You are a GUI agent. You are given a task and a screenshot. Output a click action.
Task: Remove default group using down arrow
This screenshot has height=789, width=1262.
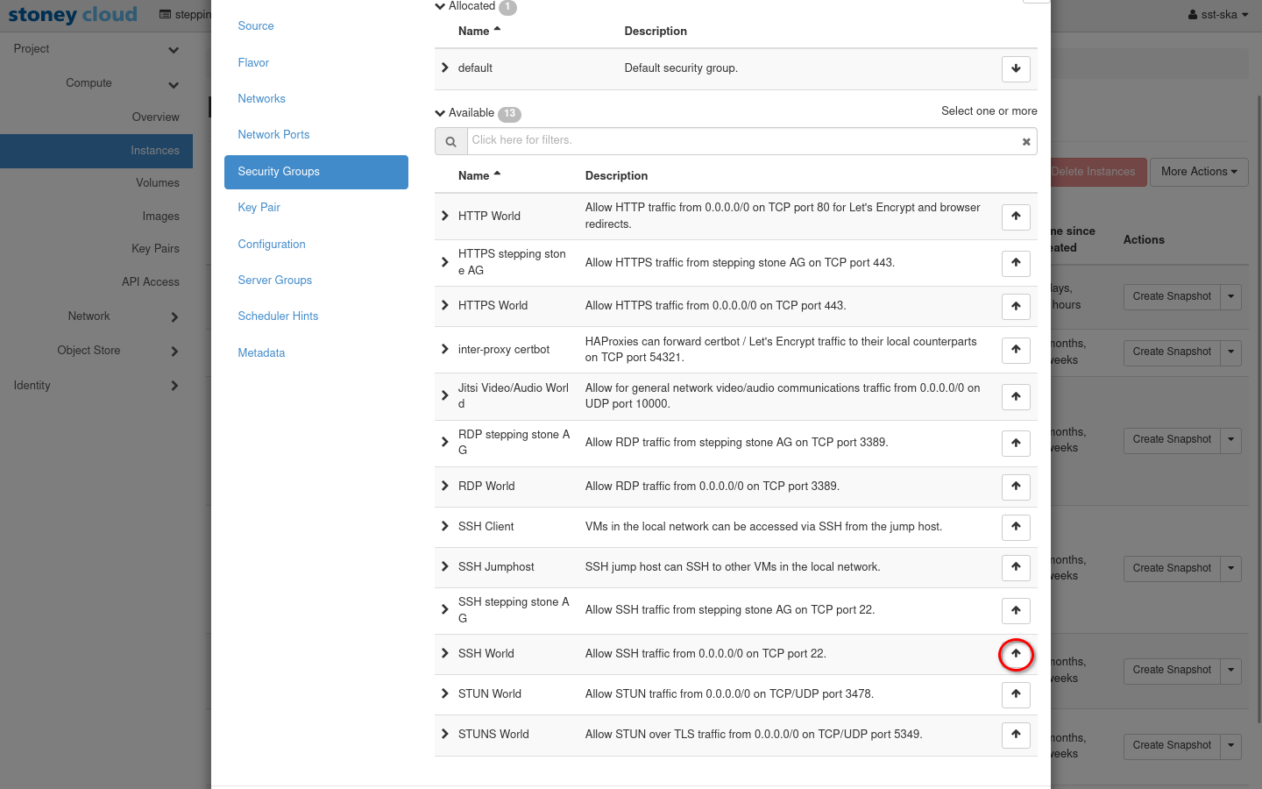point(1016,68)
